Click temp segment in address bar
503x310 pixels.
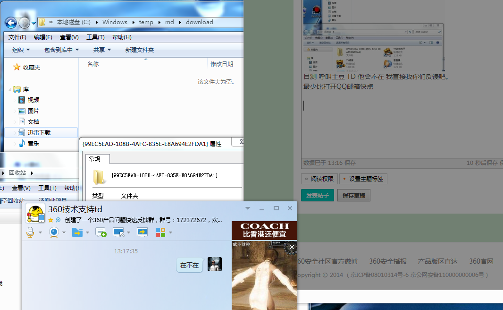(146, 22)
